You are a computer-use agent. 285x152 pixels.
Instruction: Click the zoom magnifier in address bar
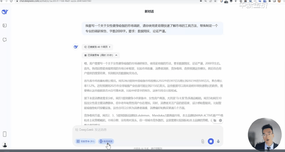pos(205,1)
